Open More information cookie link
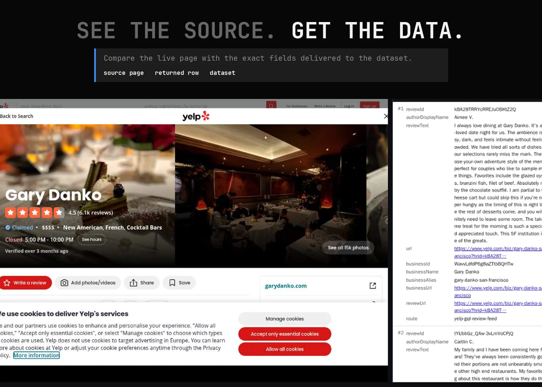The width and height of the screenshot is (542, 387). point(37,355)
